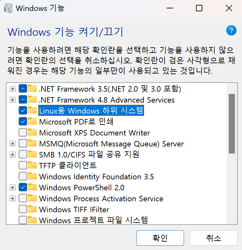Click folder icon beside Windows 프로젝트 파일 시스템
242x250 pixels.
32,220
